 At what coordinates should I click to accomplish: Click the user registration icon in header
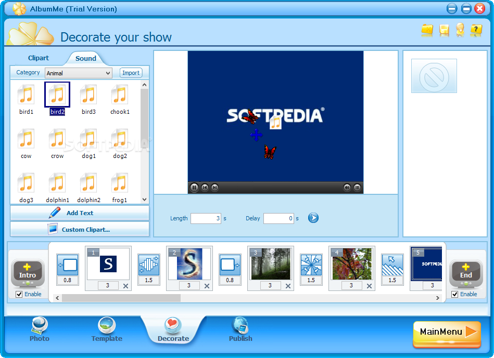pyautogui.click(x=460, y=30)
